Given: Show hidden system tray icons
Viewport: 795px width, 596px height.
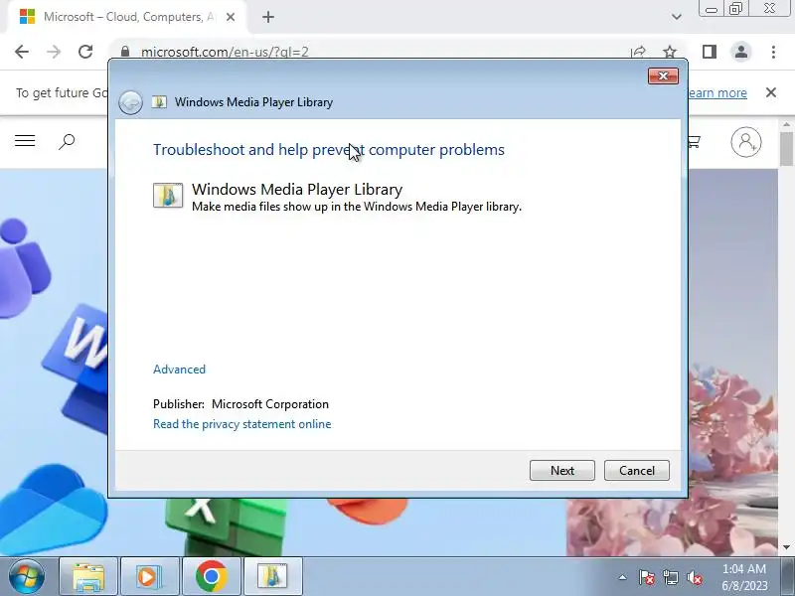Looking at the screenshot, I should point(623,577).
